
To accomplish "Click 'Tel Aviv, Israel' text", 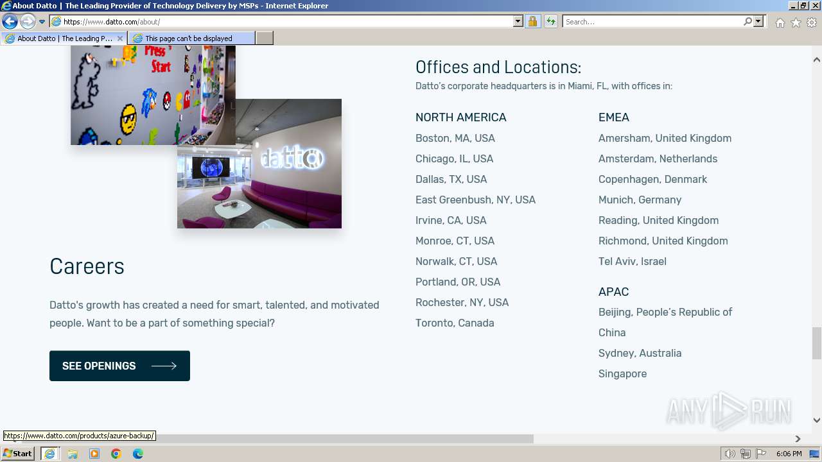I will pos(633,261).
